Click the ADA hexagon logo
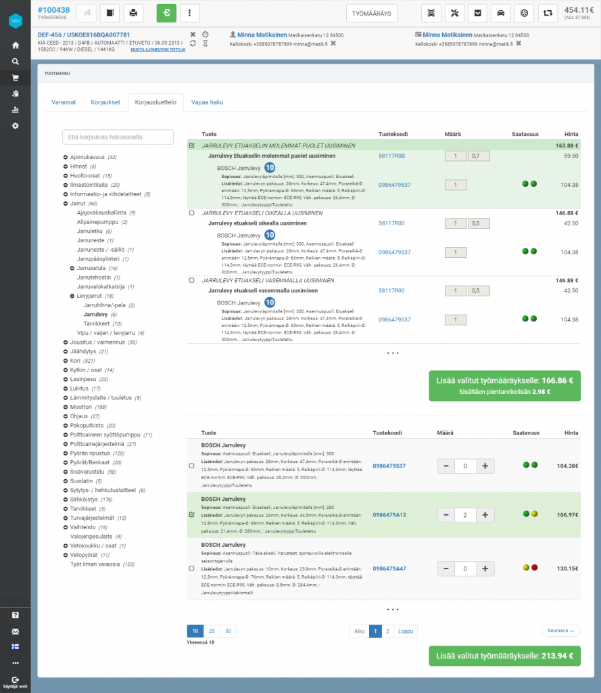Screen dimensions: 601x693 tap(16, 21)
